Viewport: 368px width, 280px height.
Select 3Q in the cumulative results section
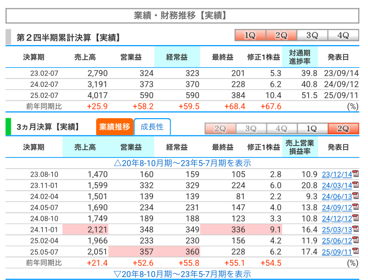tap(312, 35)
